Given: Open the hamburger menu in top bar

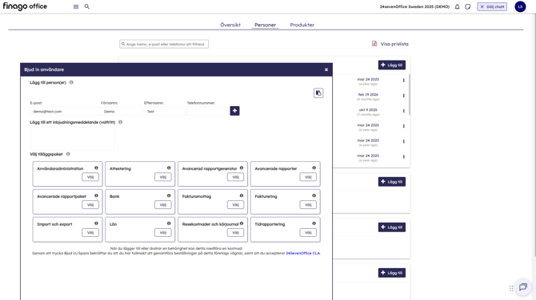Looking at the screenshot, I should pos(76,6).
